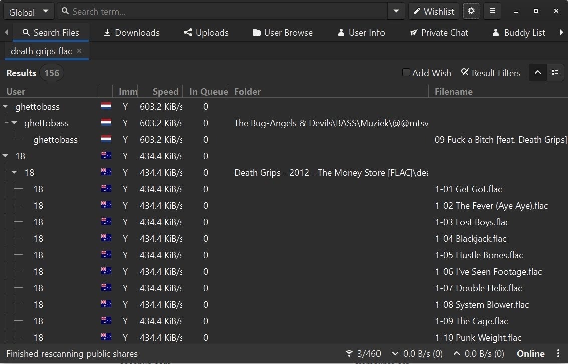This screenshot has width=568, height=364.
Task: Open the status bar three-dot menu
Action: pyautogui.click(x=558, y=353)
